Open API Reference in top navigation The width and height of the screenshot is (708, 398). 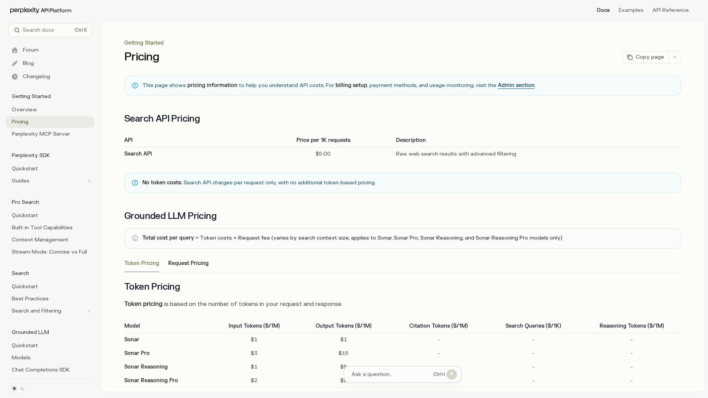(x=670, y=10)
